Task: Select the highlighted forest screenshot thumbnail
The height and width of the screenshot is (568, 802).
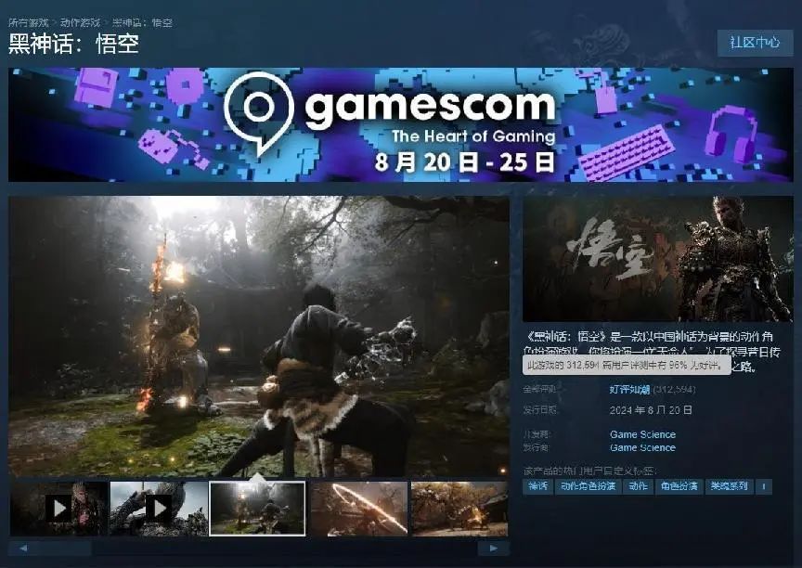Action: (257, 508)
